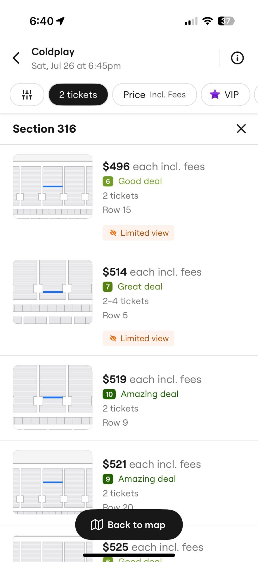258x562 pixels.
Task: Tap the green 6 deal score badge
Action: tap(108, 181)
